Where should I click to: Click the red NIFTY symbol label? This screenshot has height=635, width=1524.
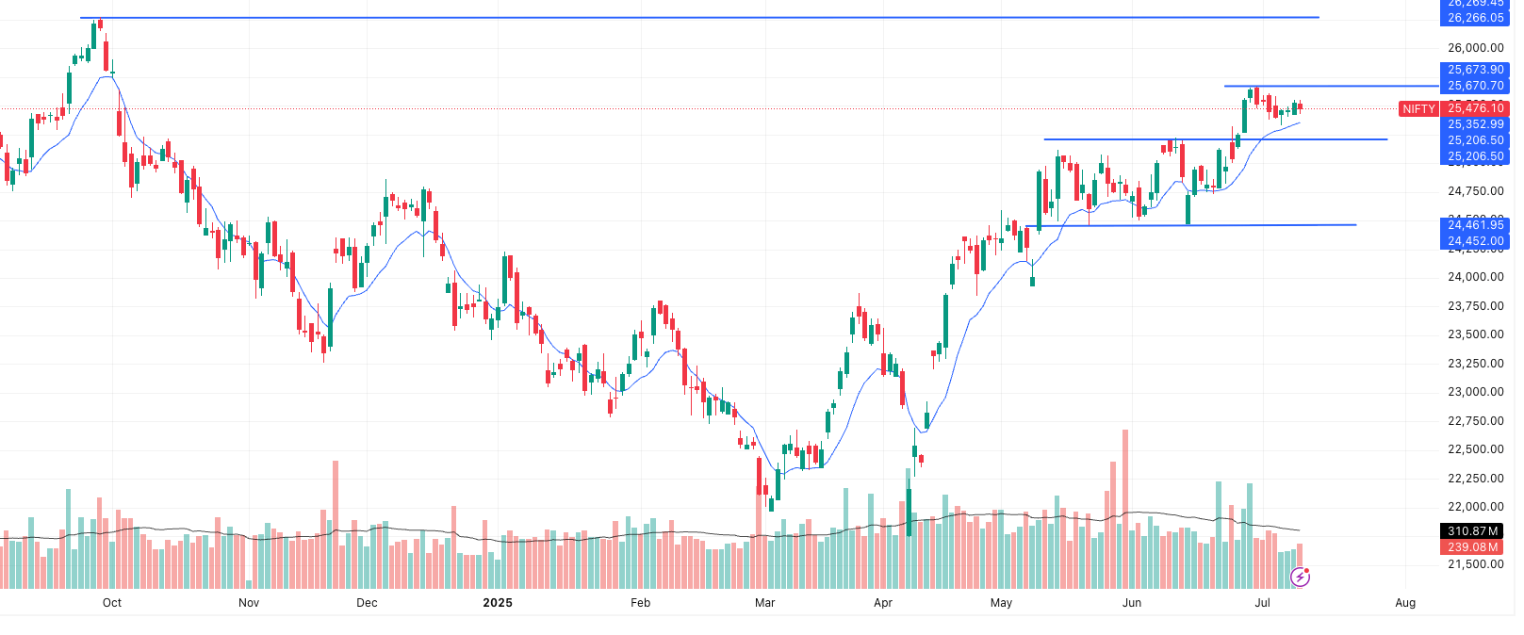1418,108
